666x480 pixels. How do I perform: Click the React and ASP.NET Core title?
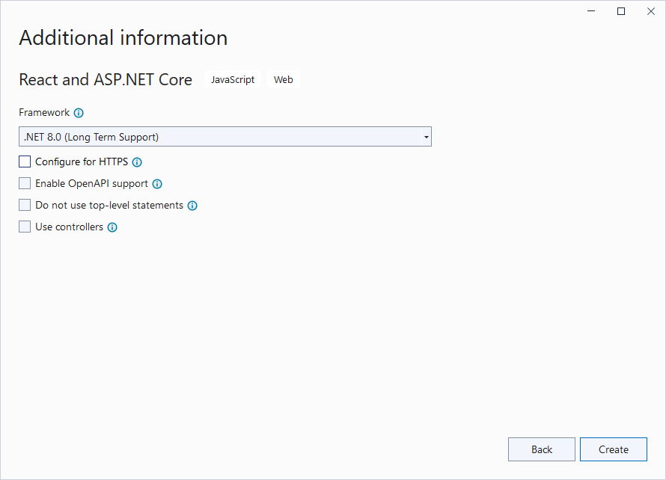pyautogui.click(x=106, y=79)
